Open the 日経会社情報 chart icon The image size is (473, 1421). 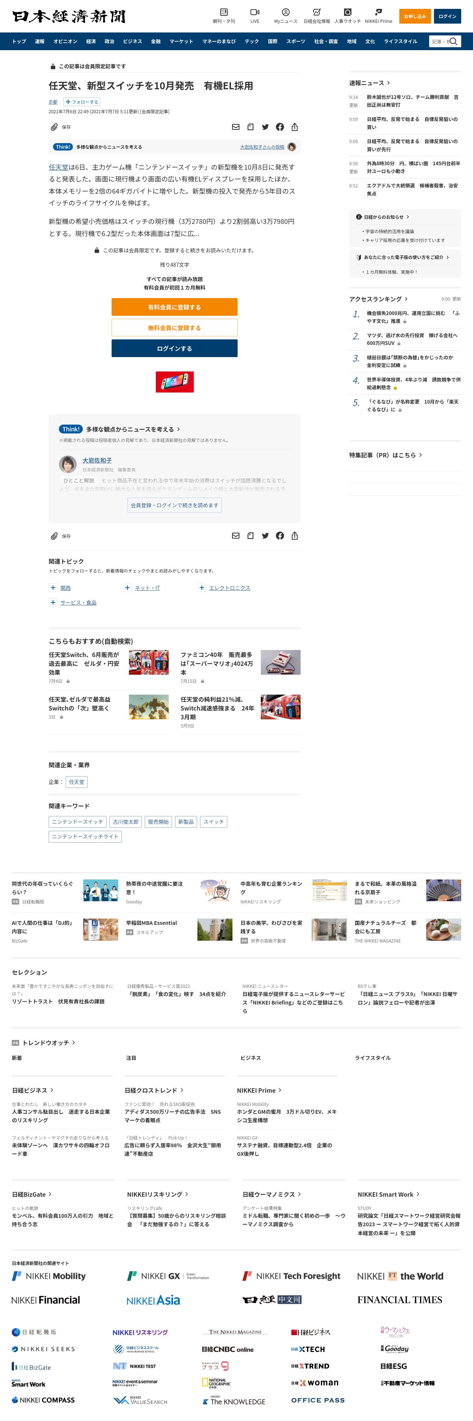click(316, 12)
